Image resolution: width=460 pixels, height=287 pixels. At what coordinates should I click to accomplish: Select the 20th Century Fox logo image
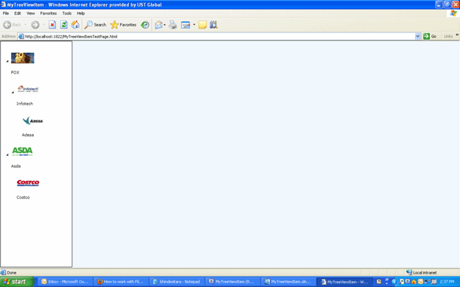pos(23,58)
